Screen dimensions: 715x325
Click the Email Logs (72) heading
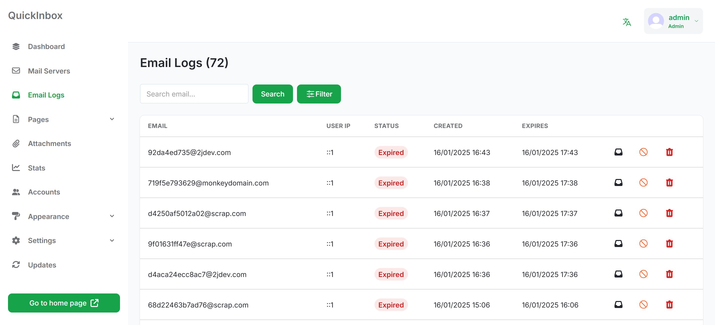click(x=184, y=63)
